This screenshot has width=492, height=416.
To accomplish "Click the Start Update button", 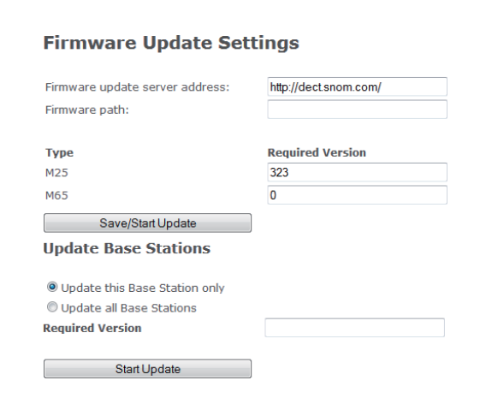I will [147, 369].
